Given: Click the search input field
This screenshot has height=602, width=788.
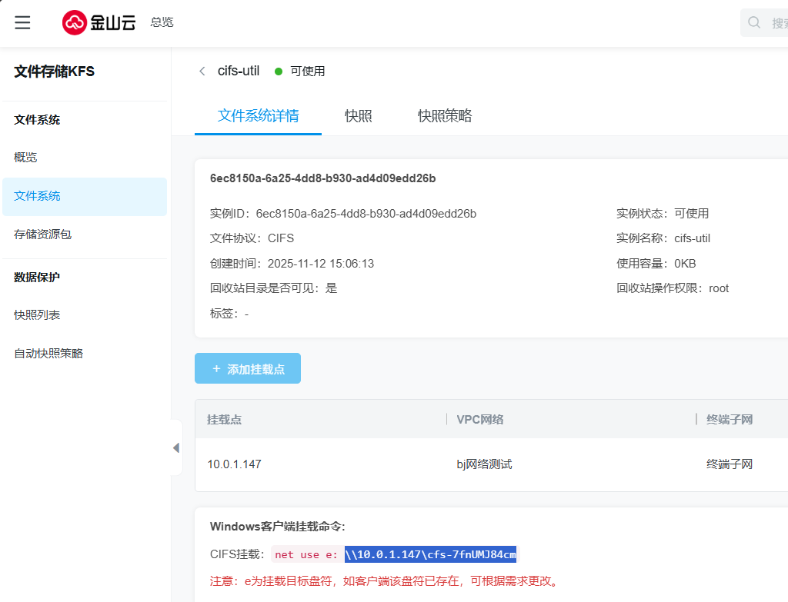Looking at the screenshot, I should 777,23.
